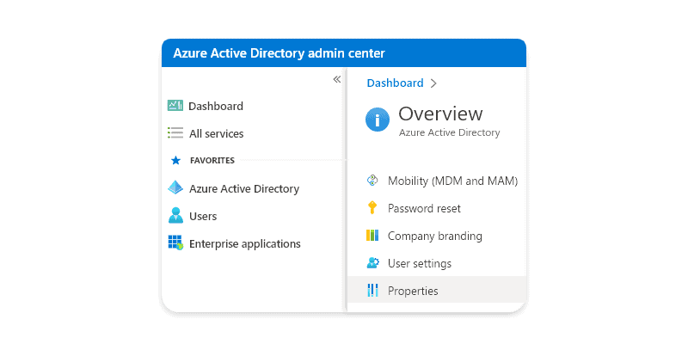This screenshot has height=344, width=688.
Task: Click the Mobility (MDM and MAM) icon
Action: point(372,181)
